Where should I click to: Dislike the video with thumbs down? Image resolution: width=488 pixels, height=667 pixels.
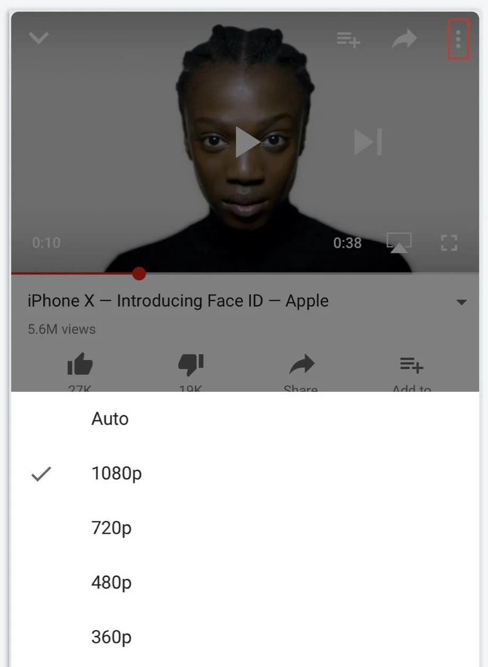click(191, 365)
